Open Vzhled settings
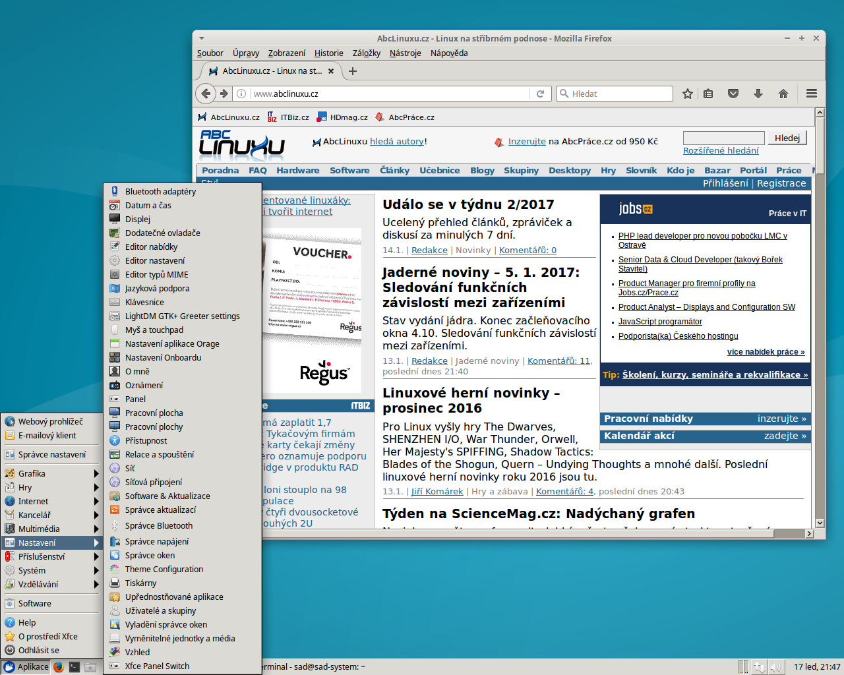844x675 pixels. (x=183, y=652)
